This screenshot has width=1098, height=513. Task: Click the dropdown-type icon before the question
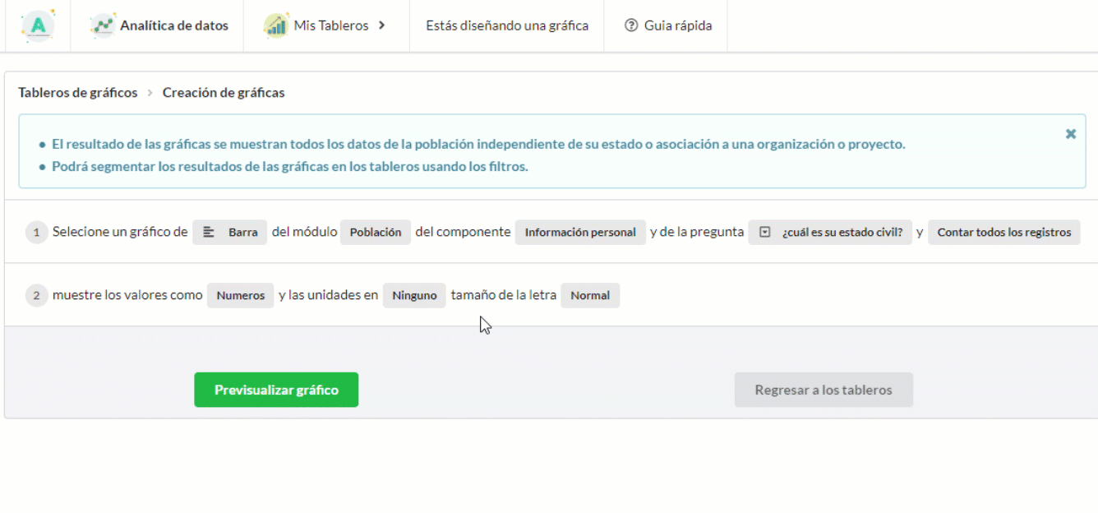click(x=765, y=233)
